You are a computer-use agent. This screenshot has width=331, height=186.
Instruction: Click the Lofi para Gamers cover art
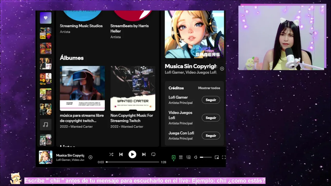[x=194, y=34]
